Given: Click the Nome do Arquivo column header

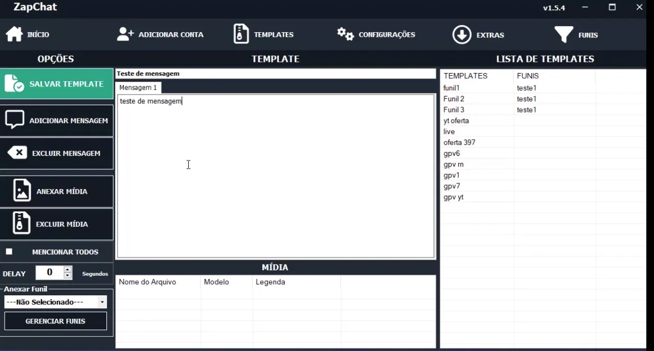Looking at the screenshot, I should pyautogui.click(x=158, y=282).
